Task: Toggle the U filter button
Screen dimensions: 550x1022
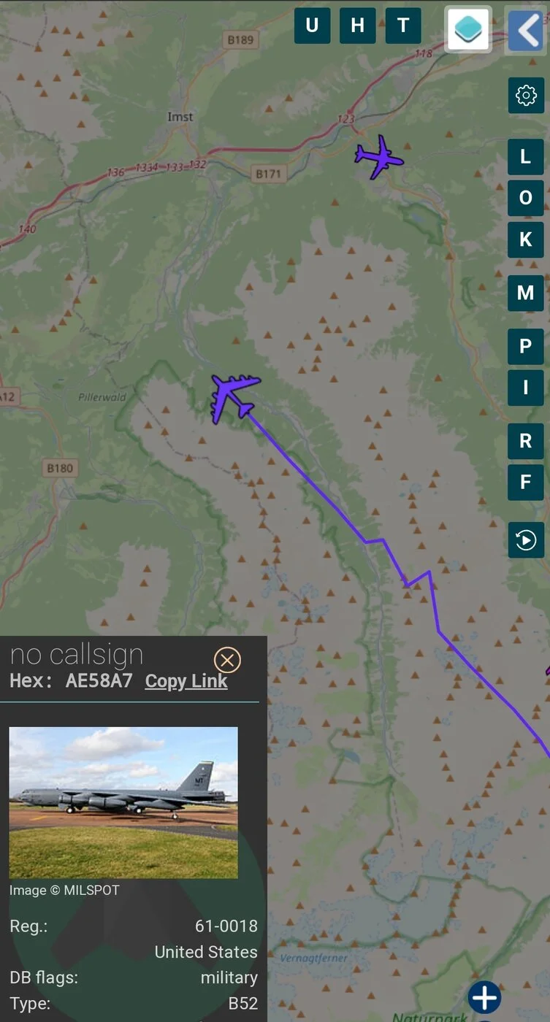Action: (x=312, y=26)
